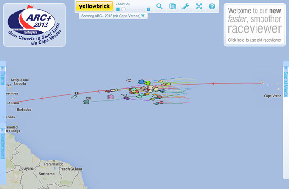Click the Cape Verde map label
Image resolution: width=289 pixels, height=189 pixels.
272,96
